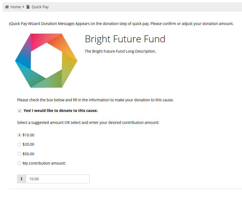Click the Bright Future Fund heading
The image size is (242, 210).
tap(125, 39)
